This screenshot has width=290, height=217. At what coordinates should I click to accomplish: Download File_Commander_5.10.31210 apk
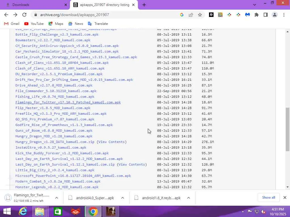tap(56, 91)
